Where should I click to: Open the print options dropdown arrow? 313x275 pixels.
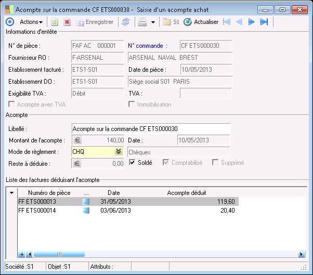click(x=153, y=22)
